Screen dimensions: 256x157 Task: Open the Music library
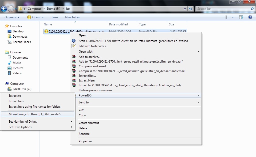[17, 63]
